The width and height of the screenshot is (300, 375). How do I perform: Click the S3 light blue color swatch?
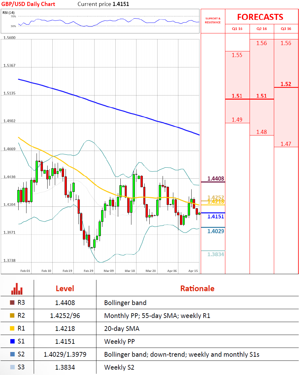click(12, 367)
